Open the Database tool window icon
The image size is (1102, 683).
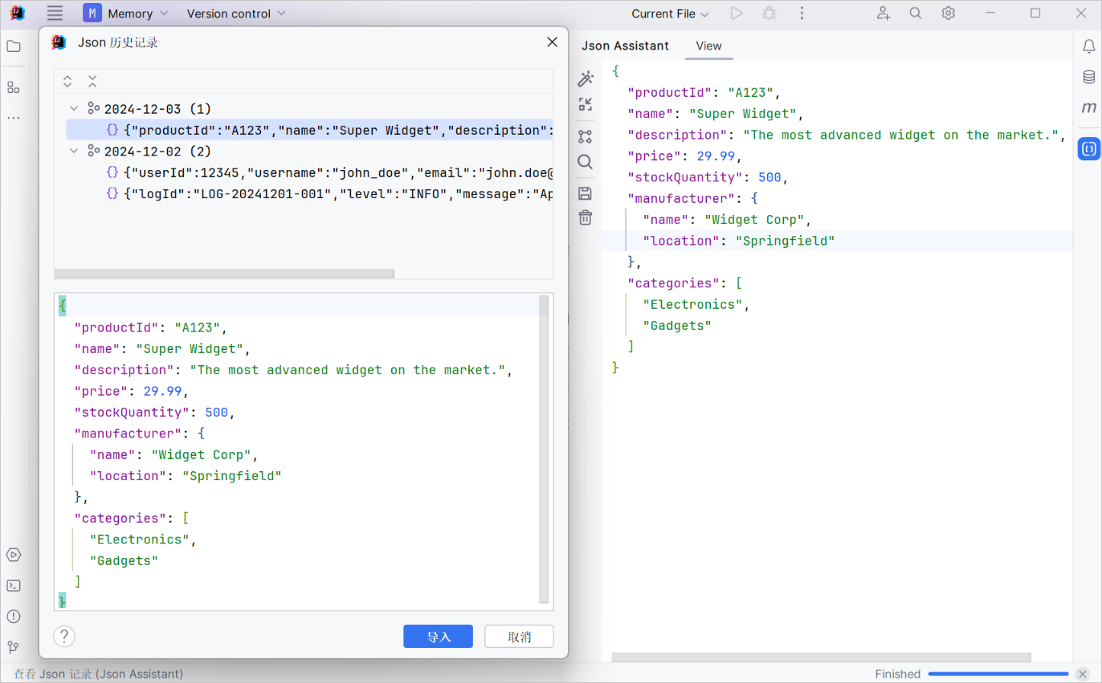pyautogui.click(x=1088, y=77)
